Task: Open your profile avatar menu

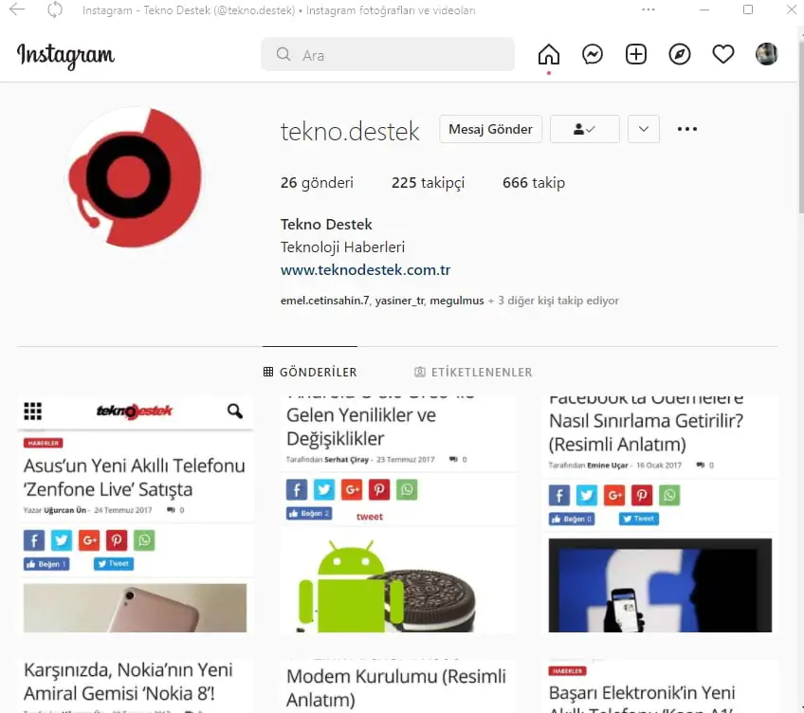Action: (x=767, y=54)
